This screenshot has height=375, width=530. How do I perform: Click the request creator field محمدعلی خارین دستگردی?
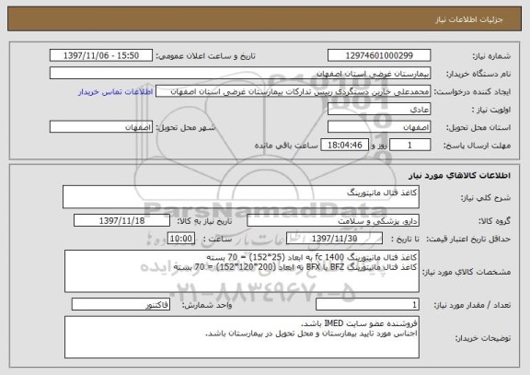pos(293,91)
